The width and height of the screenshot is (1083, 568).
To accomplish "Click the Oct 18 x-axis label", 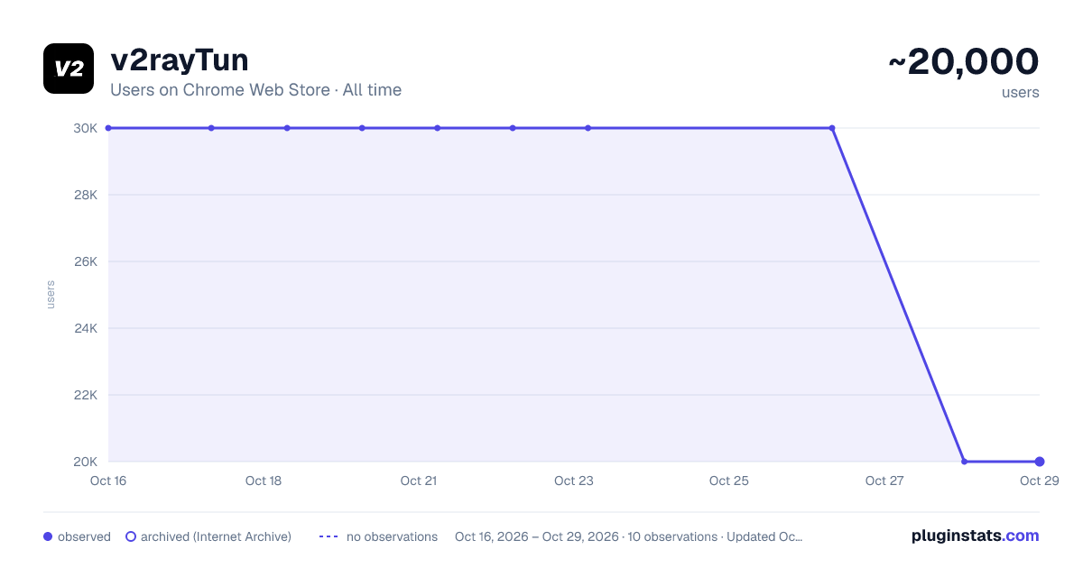I will pos(264,481).
